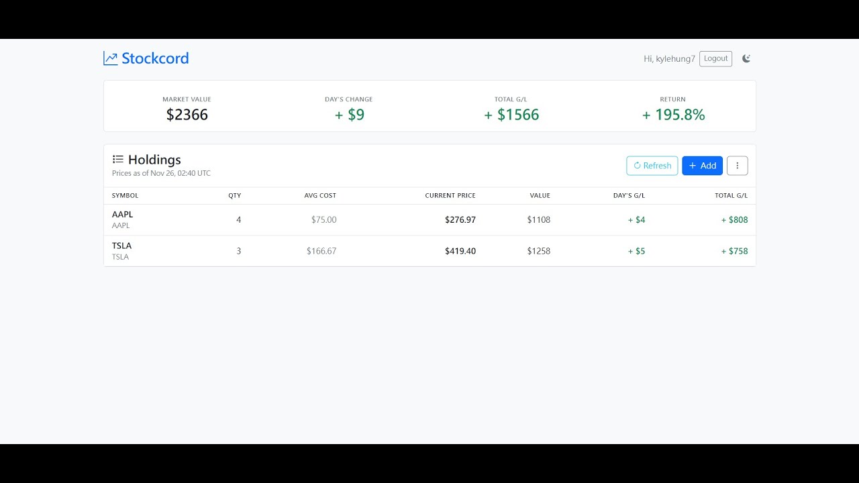Log out using the Logout button
This screenshot has width=859, height=483.
pos(715,58)
